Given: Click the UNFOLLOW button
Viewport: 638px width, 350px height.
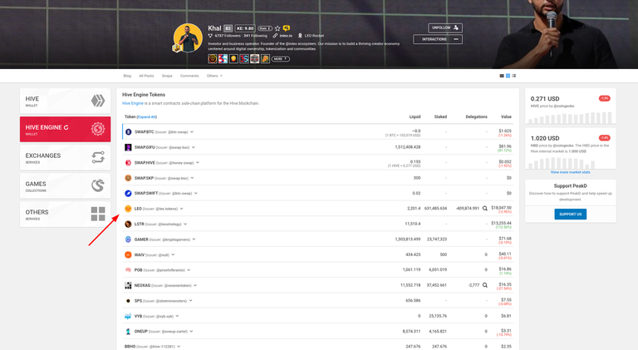Looking at the screenshot, I should [445, 27].
